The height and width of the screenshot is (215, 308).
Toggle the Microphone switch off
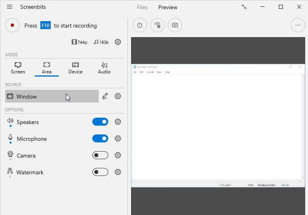[100, 138]
